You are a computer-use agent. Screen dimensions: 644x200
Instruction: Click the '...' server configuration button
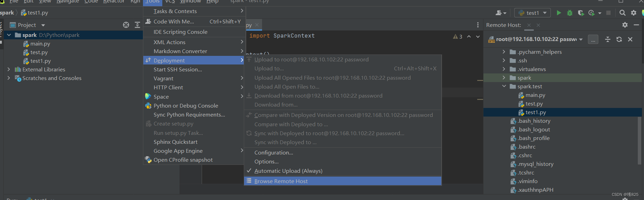click(x=593, y=39)
